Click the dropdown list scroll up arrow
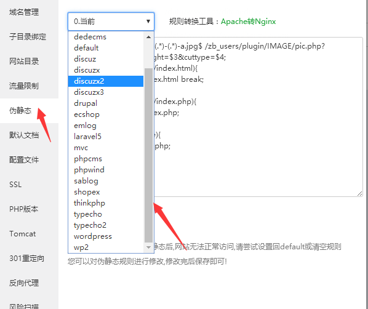This screenshot has height=309, width=368. [148, 37]
